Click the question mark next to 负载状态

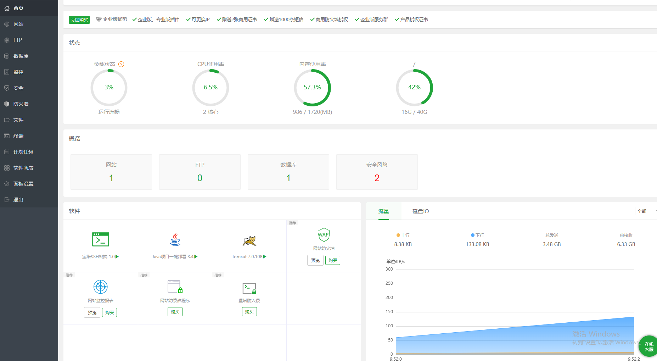pos(121,64)
